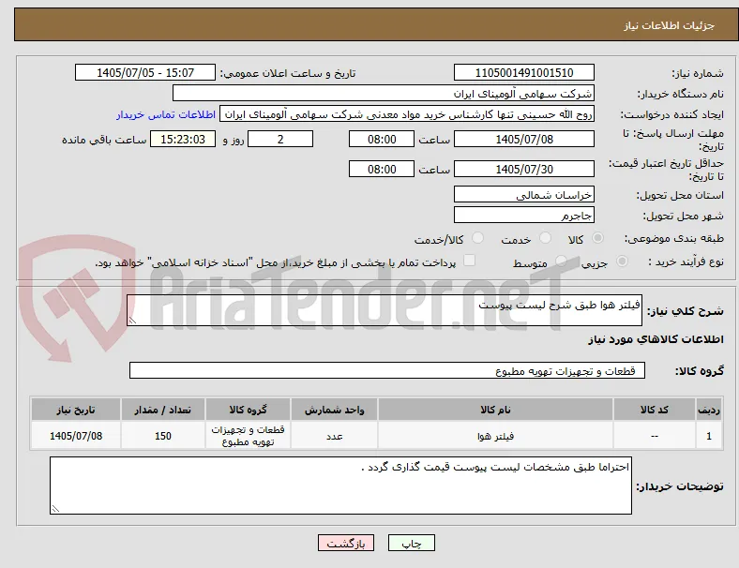Image resolution: width=739 pixels, height=568 pixels.
Task: Click the goods group قطعات و تجهیزات field
Action: click(x=387, y=370)
